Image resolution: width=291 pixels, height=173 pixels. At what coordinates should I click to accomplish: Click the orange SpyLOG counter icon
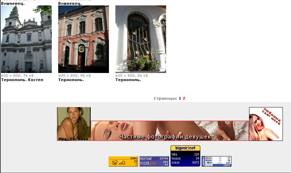[x=123, y=162]
